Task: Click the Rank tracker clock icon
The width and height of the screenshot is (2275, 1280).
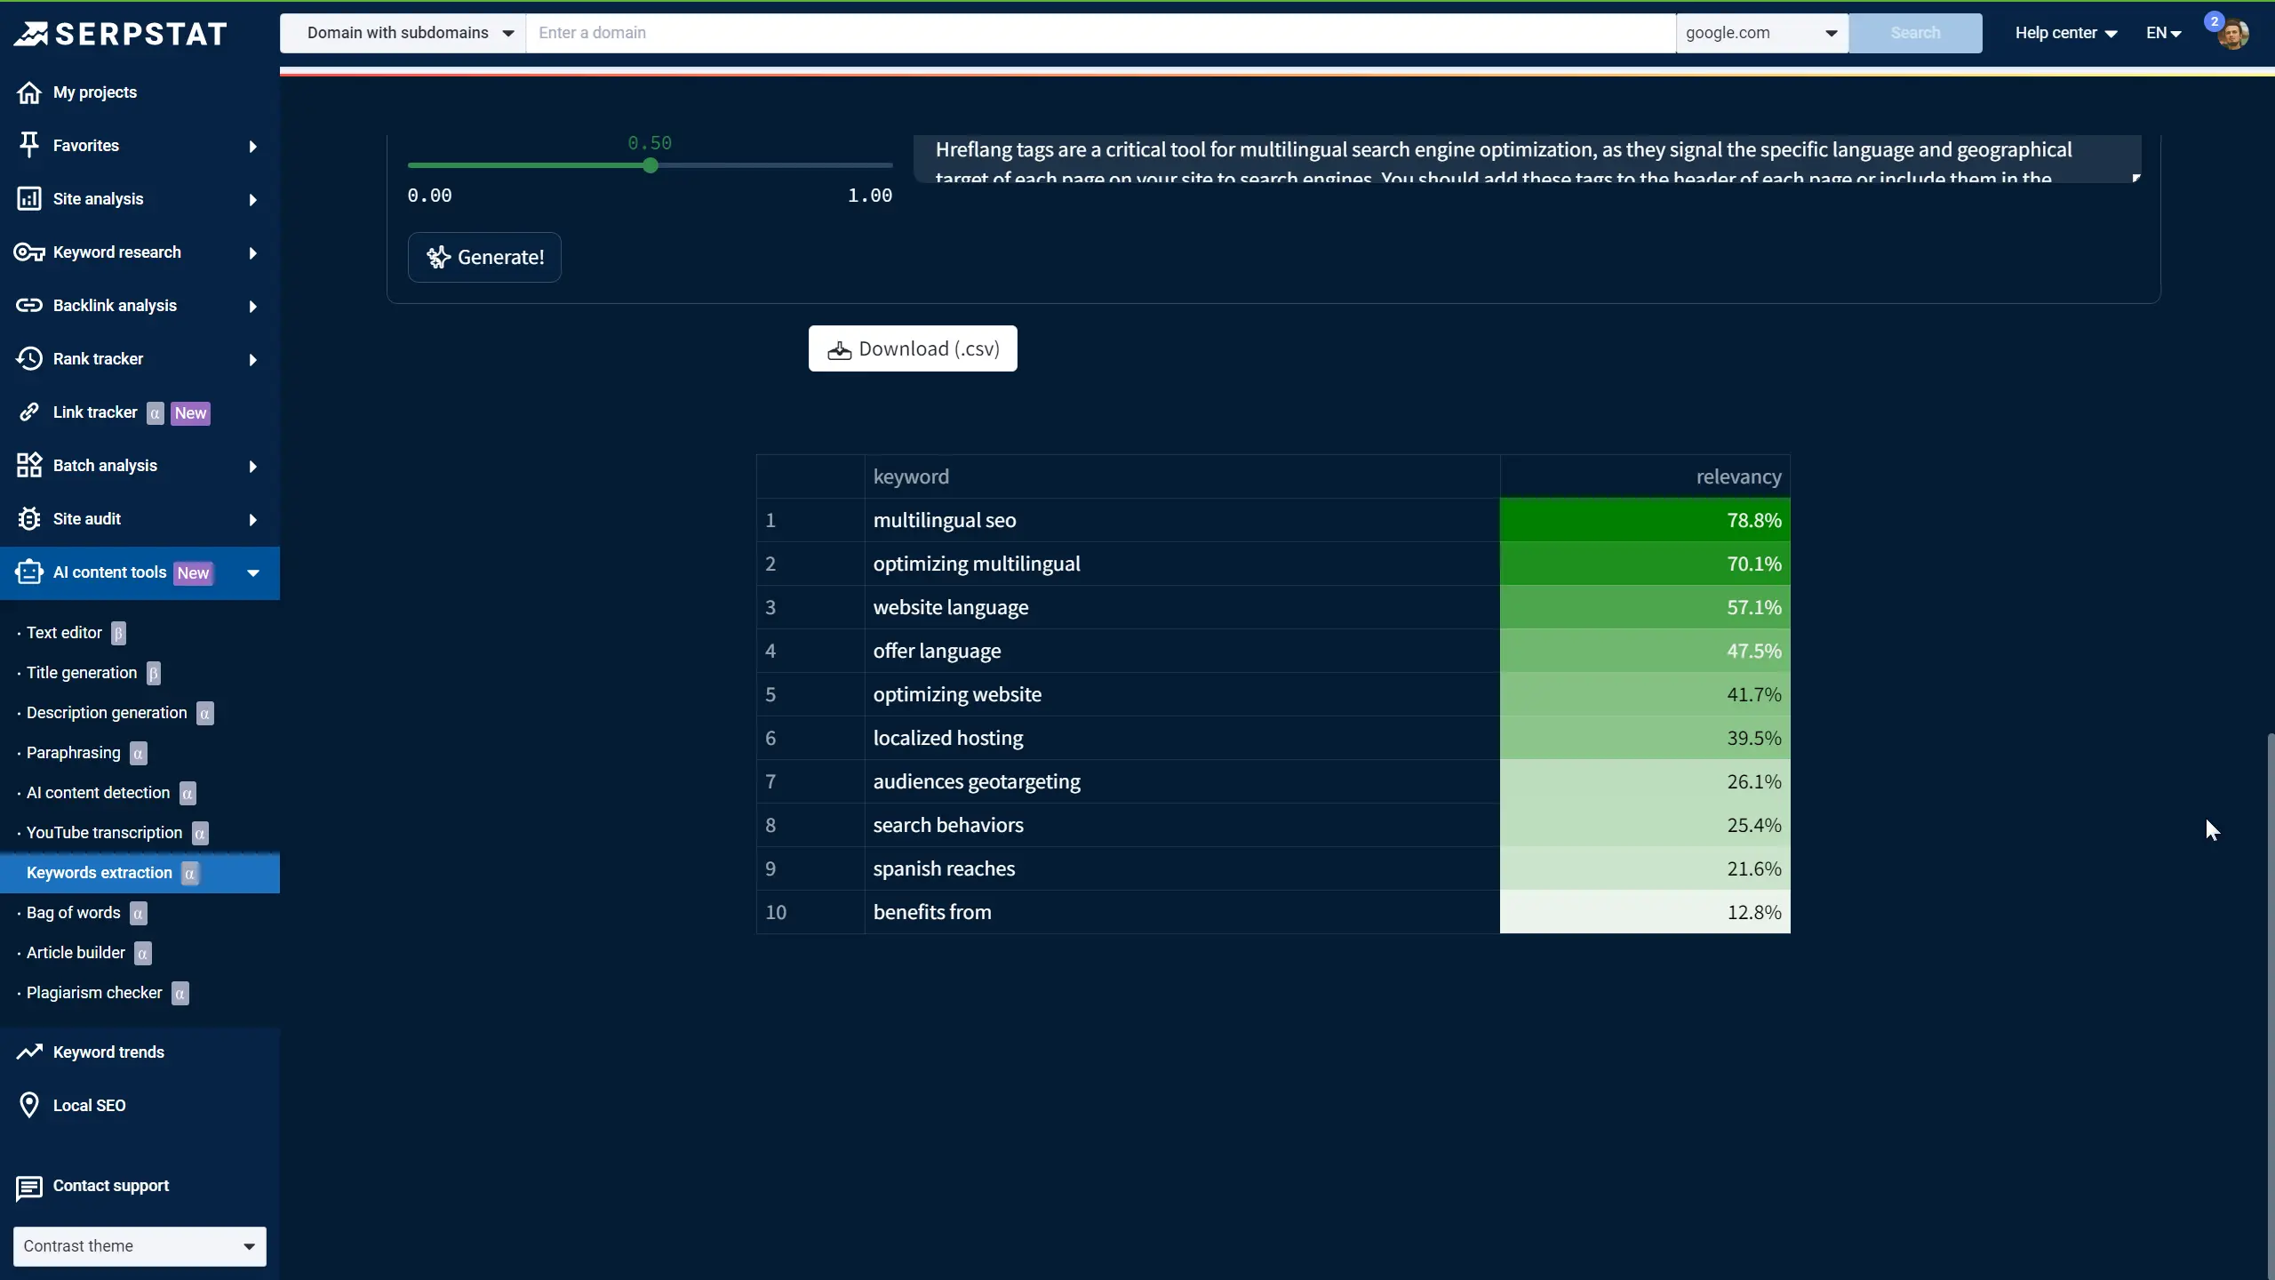Action: point(29,359)
